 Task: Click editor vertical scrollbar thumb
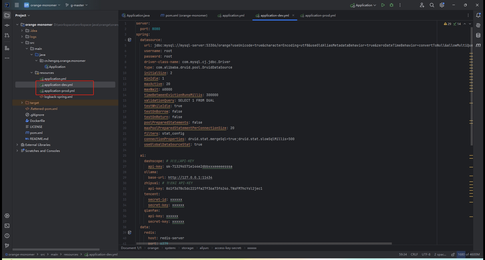tap(471, 86)
